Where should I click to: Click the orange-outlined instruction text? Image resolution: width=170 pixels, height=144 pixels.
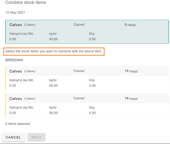[54, 51]
